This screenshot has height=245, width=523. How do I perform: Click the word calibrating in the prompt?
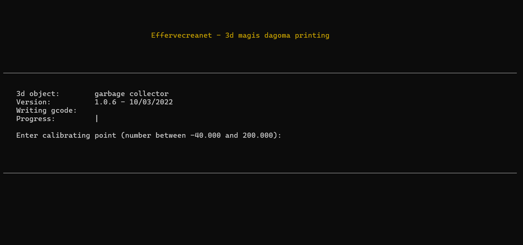[x=66, y=136]
